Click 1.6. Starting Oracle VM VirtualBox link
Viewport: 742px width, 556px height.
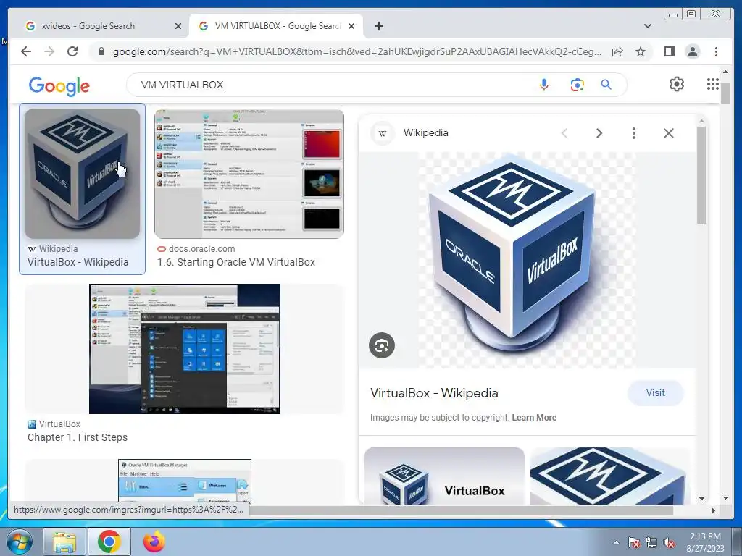(236, 262)
